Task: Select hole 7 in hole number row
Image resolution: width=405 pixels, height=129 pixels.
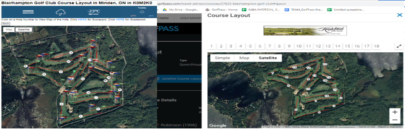Action: point(270,46)
